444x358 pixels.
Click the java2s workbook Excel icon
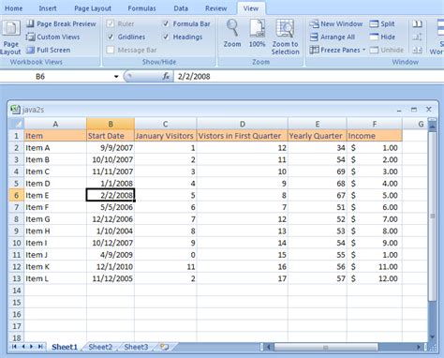click(15, 110)
